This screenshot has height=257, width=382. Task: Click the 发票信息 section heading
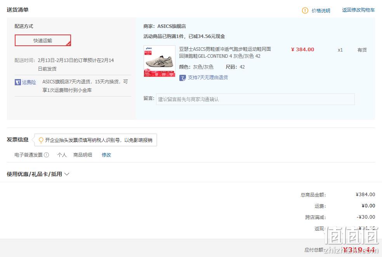coord(18,140)
